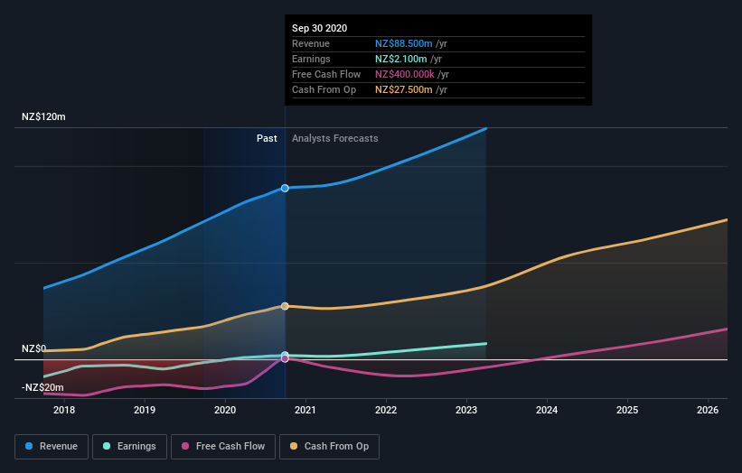Click the blue Revenue data point marker
Screen dimensions: 742x473
[x=285, y=188]
